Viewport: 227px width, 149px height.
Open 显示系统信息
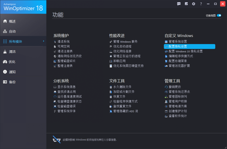coord(67,87)
